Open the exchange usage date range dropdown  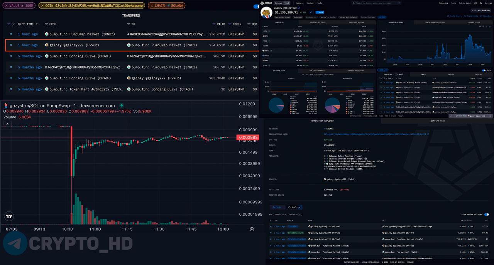coord(317,74)
